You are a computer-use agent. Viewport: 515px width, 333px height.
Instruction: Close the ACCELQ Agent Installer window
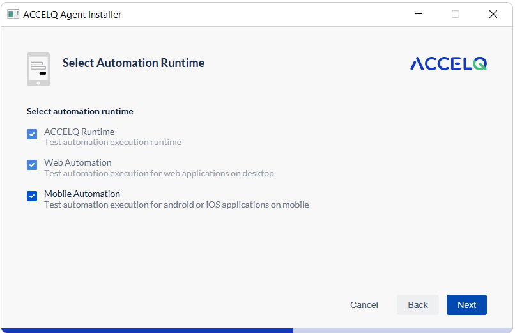click(493, 14)
